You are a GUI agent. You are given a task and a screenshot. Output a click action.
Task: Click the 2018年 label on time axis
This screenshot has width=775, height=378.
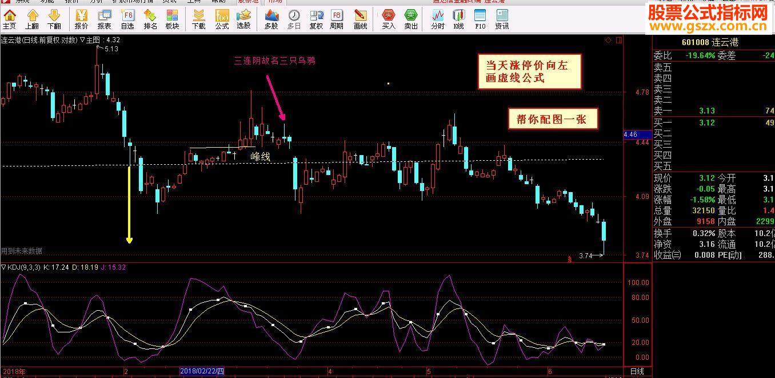click(13, 372)
